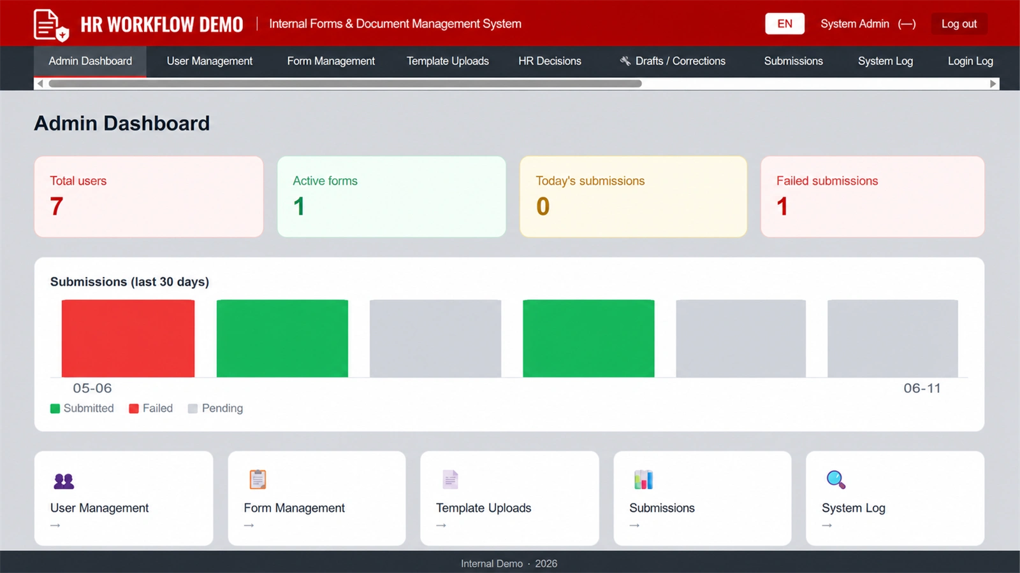Open the Template Uploads card link
Viewport: 1020px width, 573px height.
[509, 499]
